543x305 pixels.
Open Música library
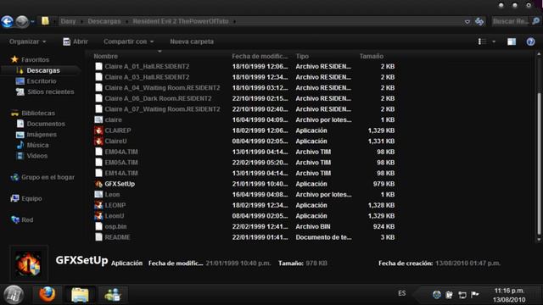[37, 145]
